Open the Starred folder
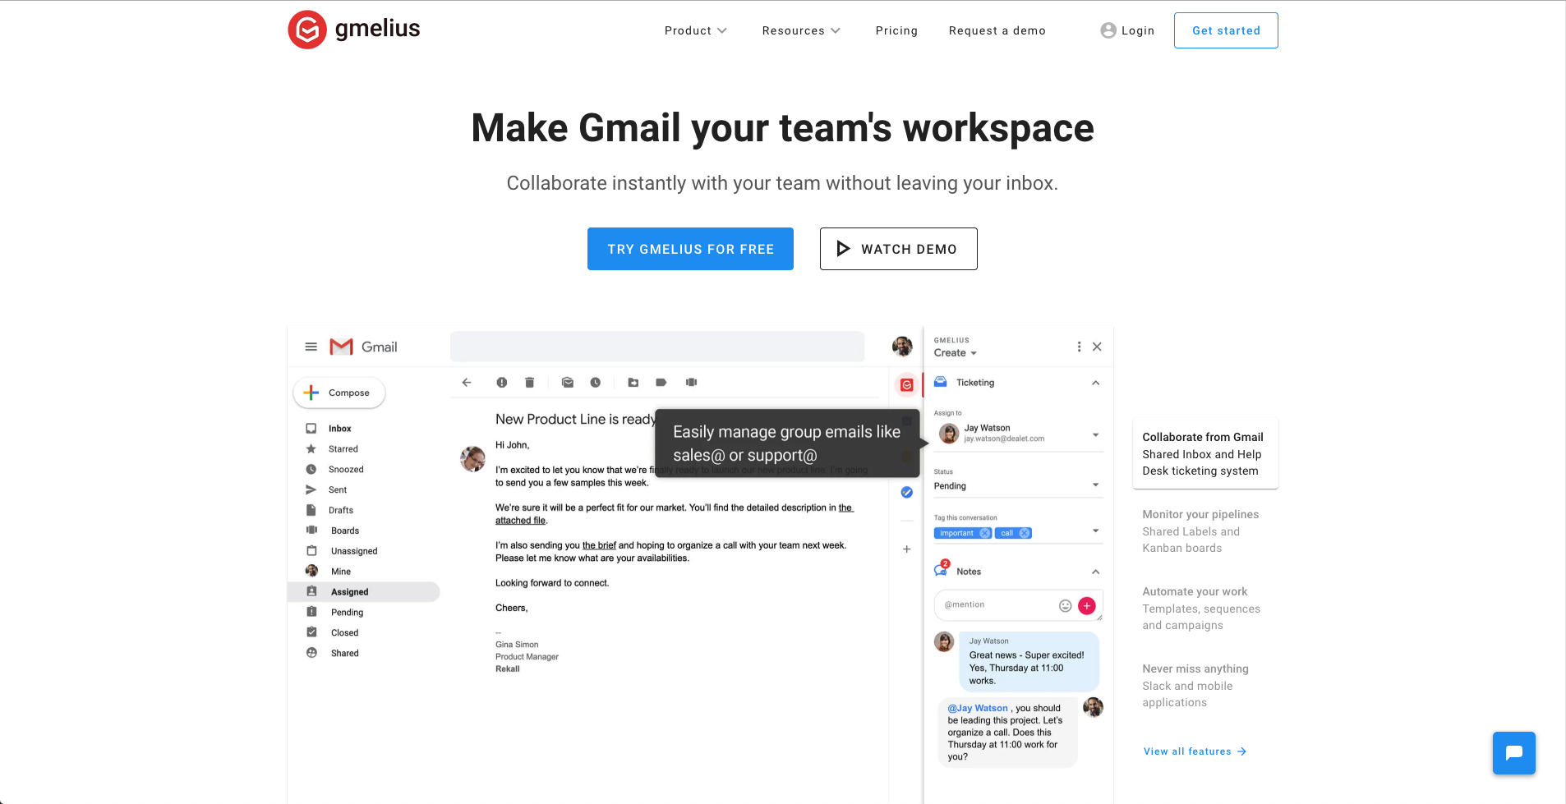The height and width of the screenshot is (804, 1566). [343, 449]
